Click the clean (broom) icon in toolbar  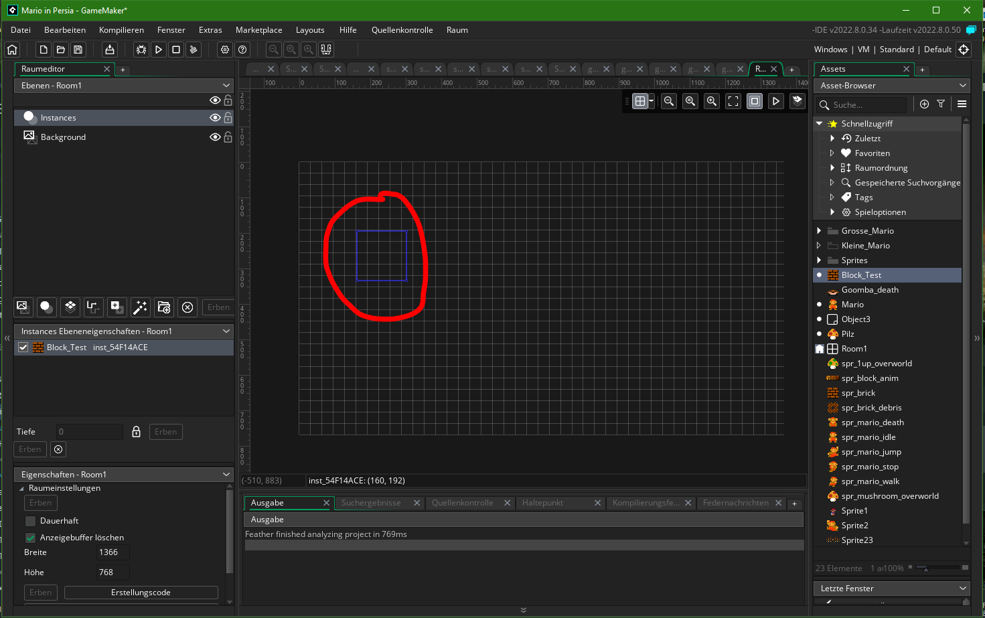click(194, 50)
